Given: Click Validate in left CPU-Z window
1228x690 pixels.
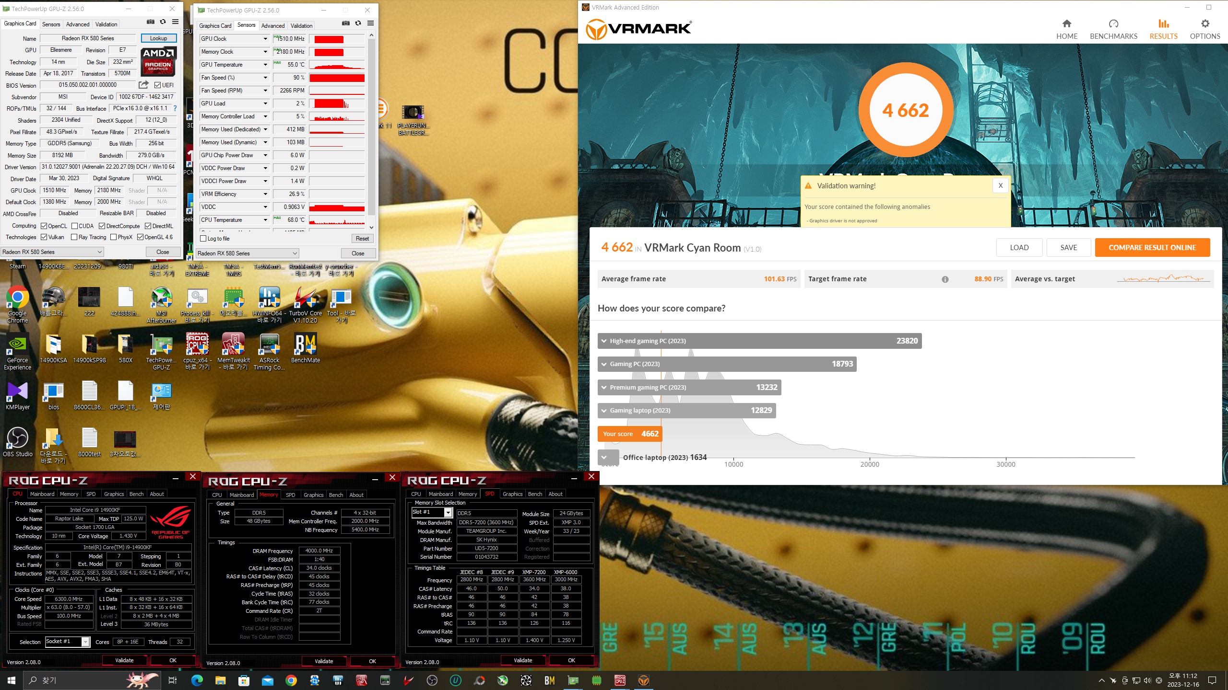Looking at the screenshot, I should click(x=124, y=660).
